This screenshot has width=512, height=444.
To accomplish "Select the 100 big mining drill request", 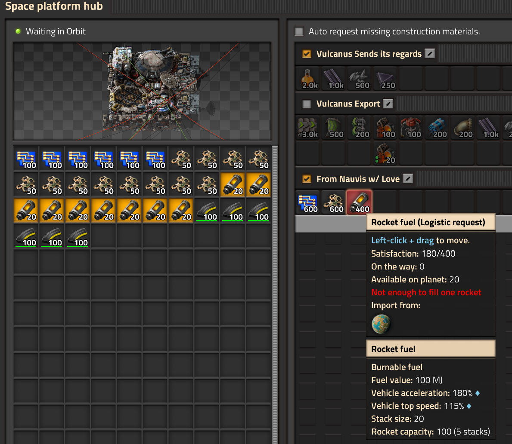I will point(411,128).
